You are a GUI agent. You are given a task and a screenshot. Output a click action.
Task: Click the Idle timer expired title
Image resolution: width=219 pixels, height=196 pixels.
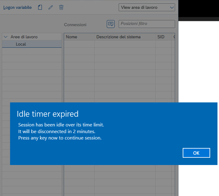48,114
